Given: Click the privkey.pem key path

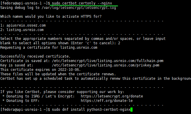Looking at the screenshot, I should [x=106, y=65].
